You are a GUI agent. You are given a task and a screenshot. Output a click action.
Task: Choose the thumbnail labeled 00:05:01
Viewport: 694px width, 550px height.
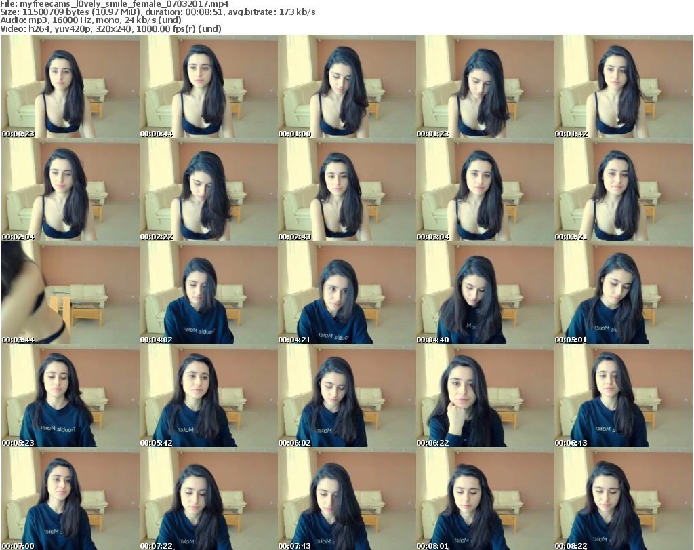624,293
